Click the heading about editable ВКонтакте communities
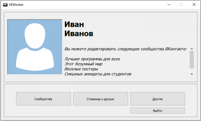Screen dimensions: 201x121 pyautogui.click(x=126, y=49)
